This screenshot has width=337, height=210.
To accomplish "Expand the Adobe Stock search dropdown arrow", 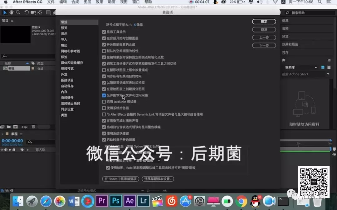I will point(328,74).
